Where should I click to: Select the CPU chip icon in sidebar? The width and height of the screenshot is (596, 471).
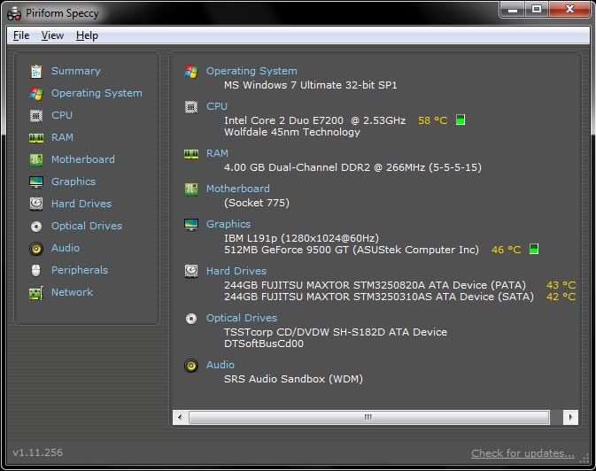[x=36, y=115]
